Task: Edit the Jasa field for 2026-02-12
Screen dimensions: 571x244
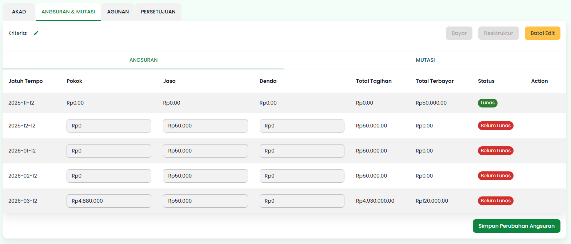Action: pyautogui.click(x=205, y=176)
